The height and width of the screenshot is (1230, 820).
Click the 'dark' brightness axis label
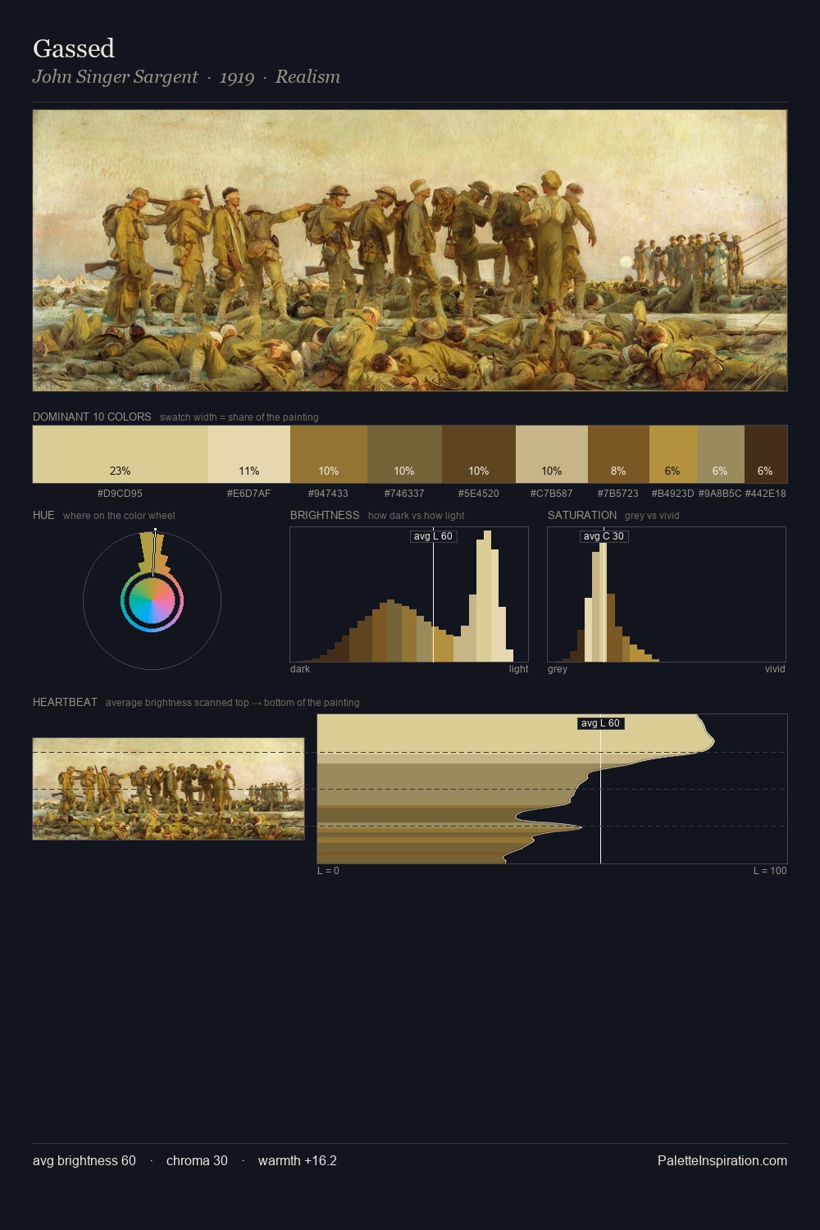pyautogui.click(x=300, y=669)
